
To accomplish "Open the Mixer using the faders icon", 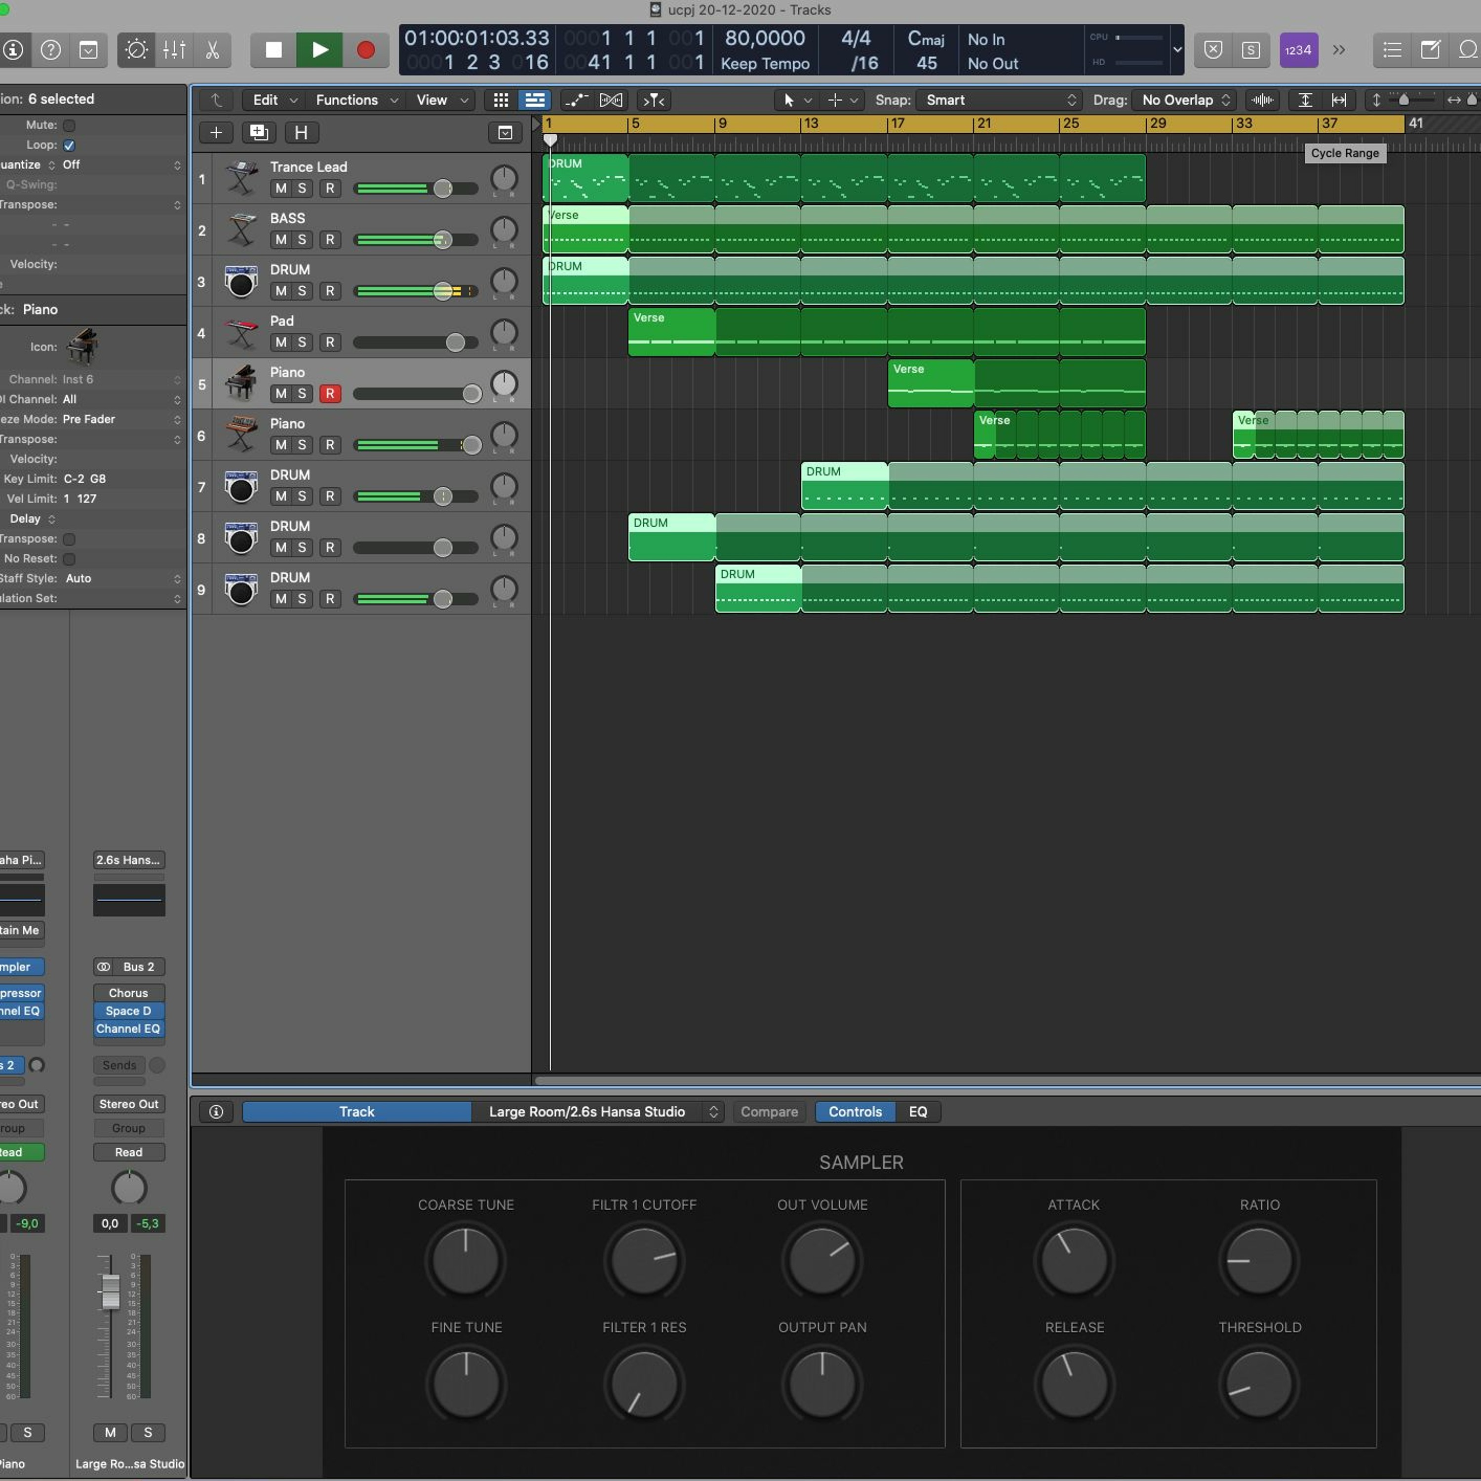I will (174, 50).
